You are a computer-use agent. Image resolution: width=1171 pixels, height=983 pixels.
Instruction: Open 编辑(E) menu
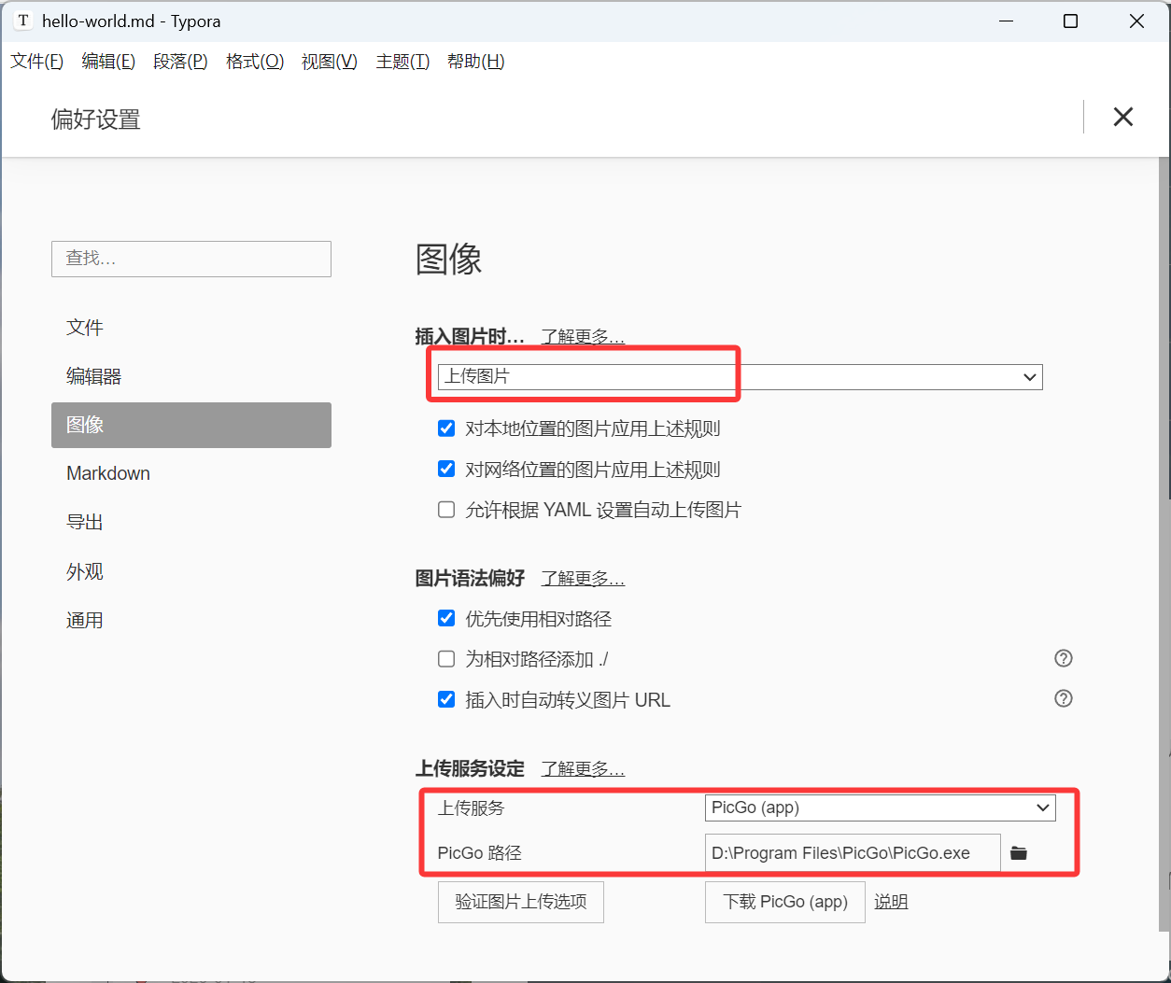tap(108, 62)
